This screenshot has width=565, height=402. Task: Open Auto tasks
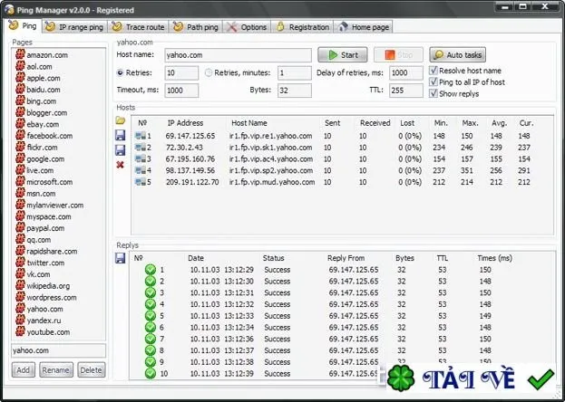coord(458,54)
